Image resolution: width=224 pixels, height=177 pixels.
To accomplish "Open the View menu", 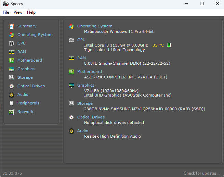I will pos(18,12).
